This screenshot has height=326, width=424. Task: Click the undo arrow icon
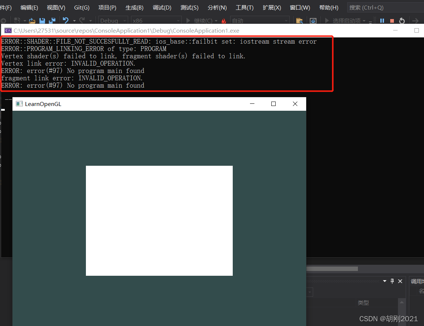[66, 20]
